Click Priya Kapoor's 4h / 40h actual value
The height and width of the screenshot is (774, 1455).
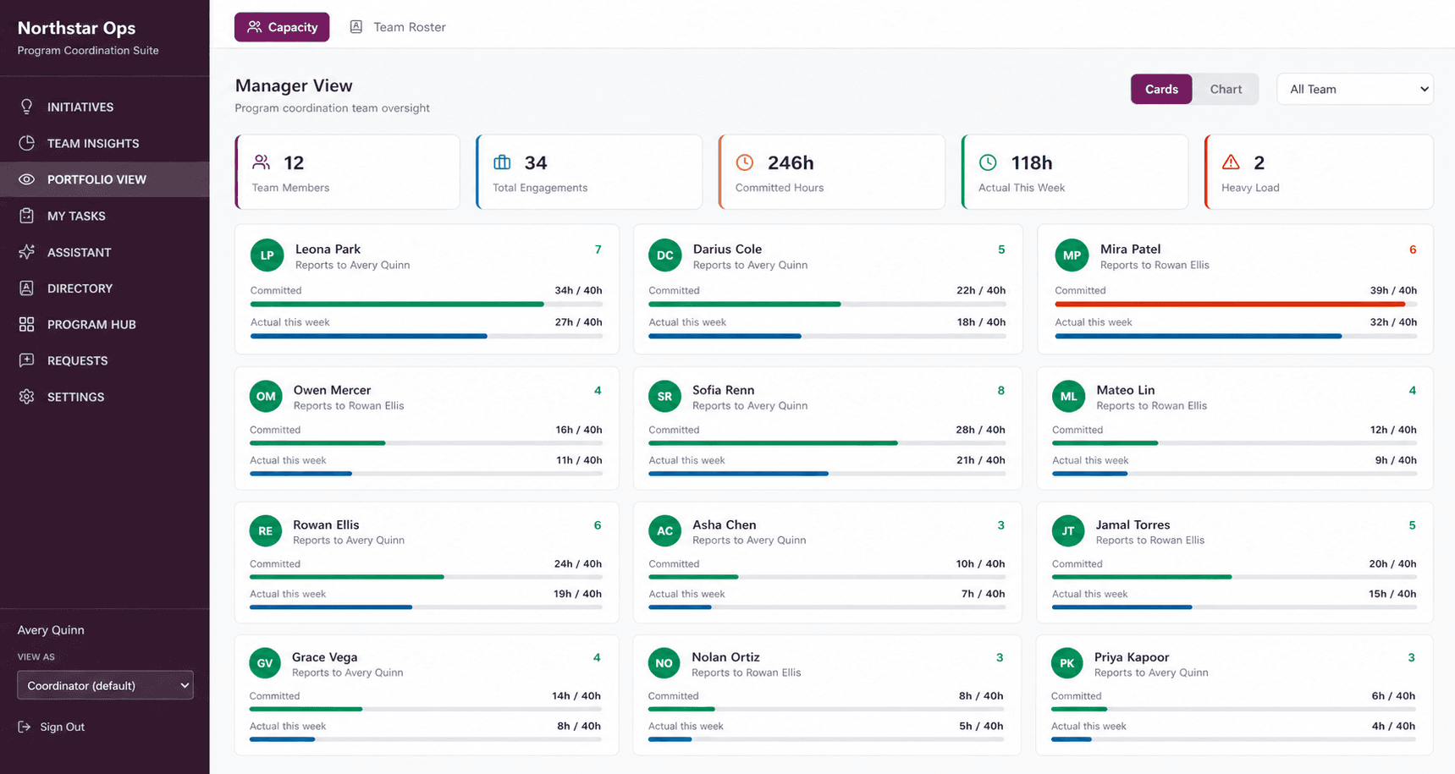(1393, 726)
